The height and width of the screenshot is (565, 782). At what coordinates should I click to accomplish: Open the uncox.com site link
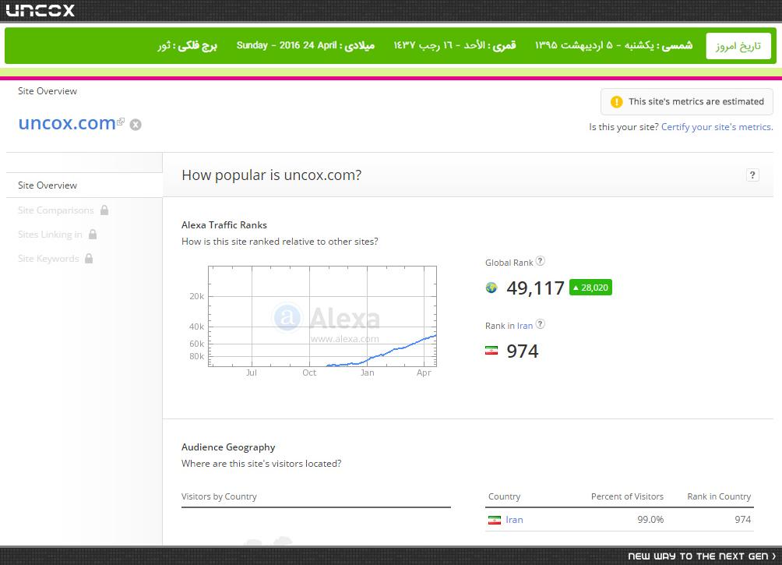tap(67, 123)
